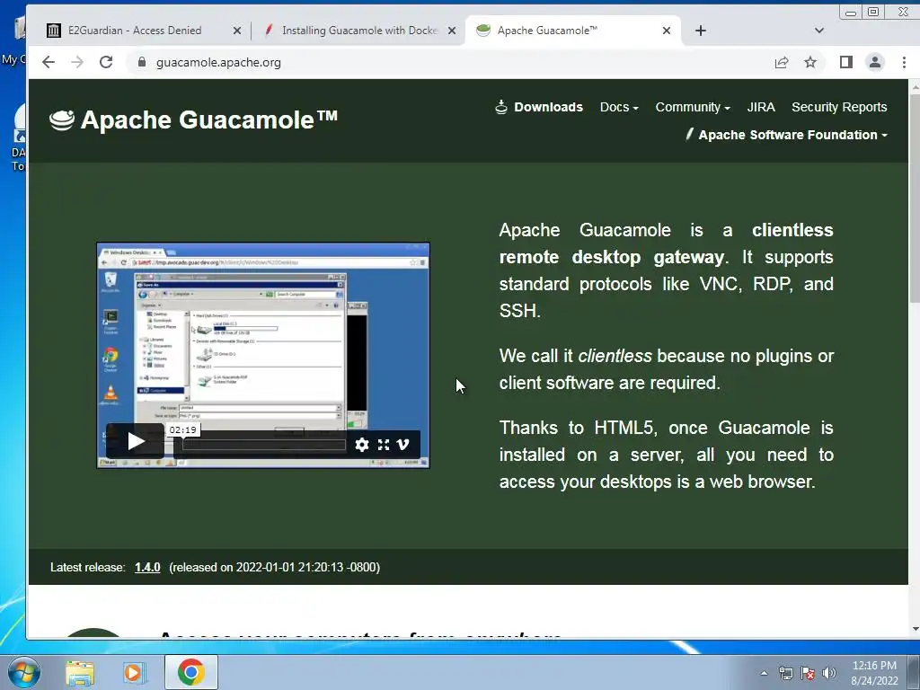Click the Apache Guacamole site title
Screen dimensions: 920x690
click(208, 119)
